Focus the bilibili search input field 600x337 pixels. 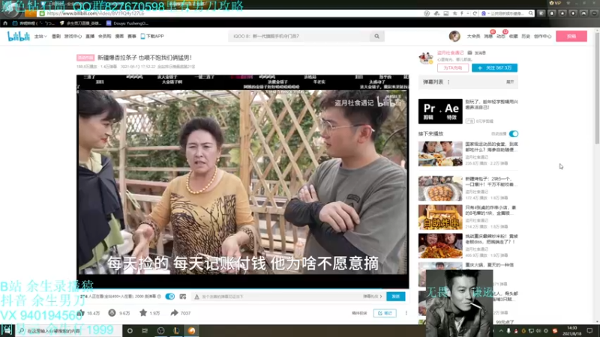tap(299, 36)
